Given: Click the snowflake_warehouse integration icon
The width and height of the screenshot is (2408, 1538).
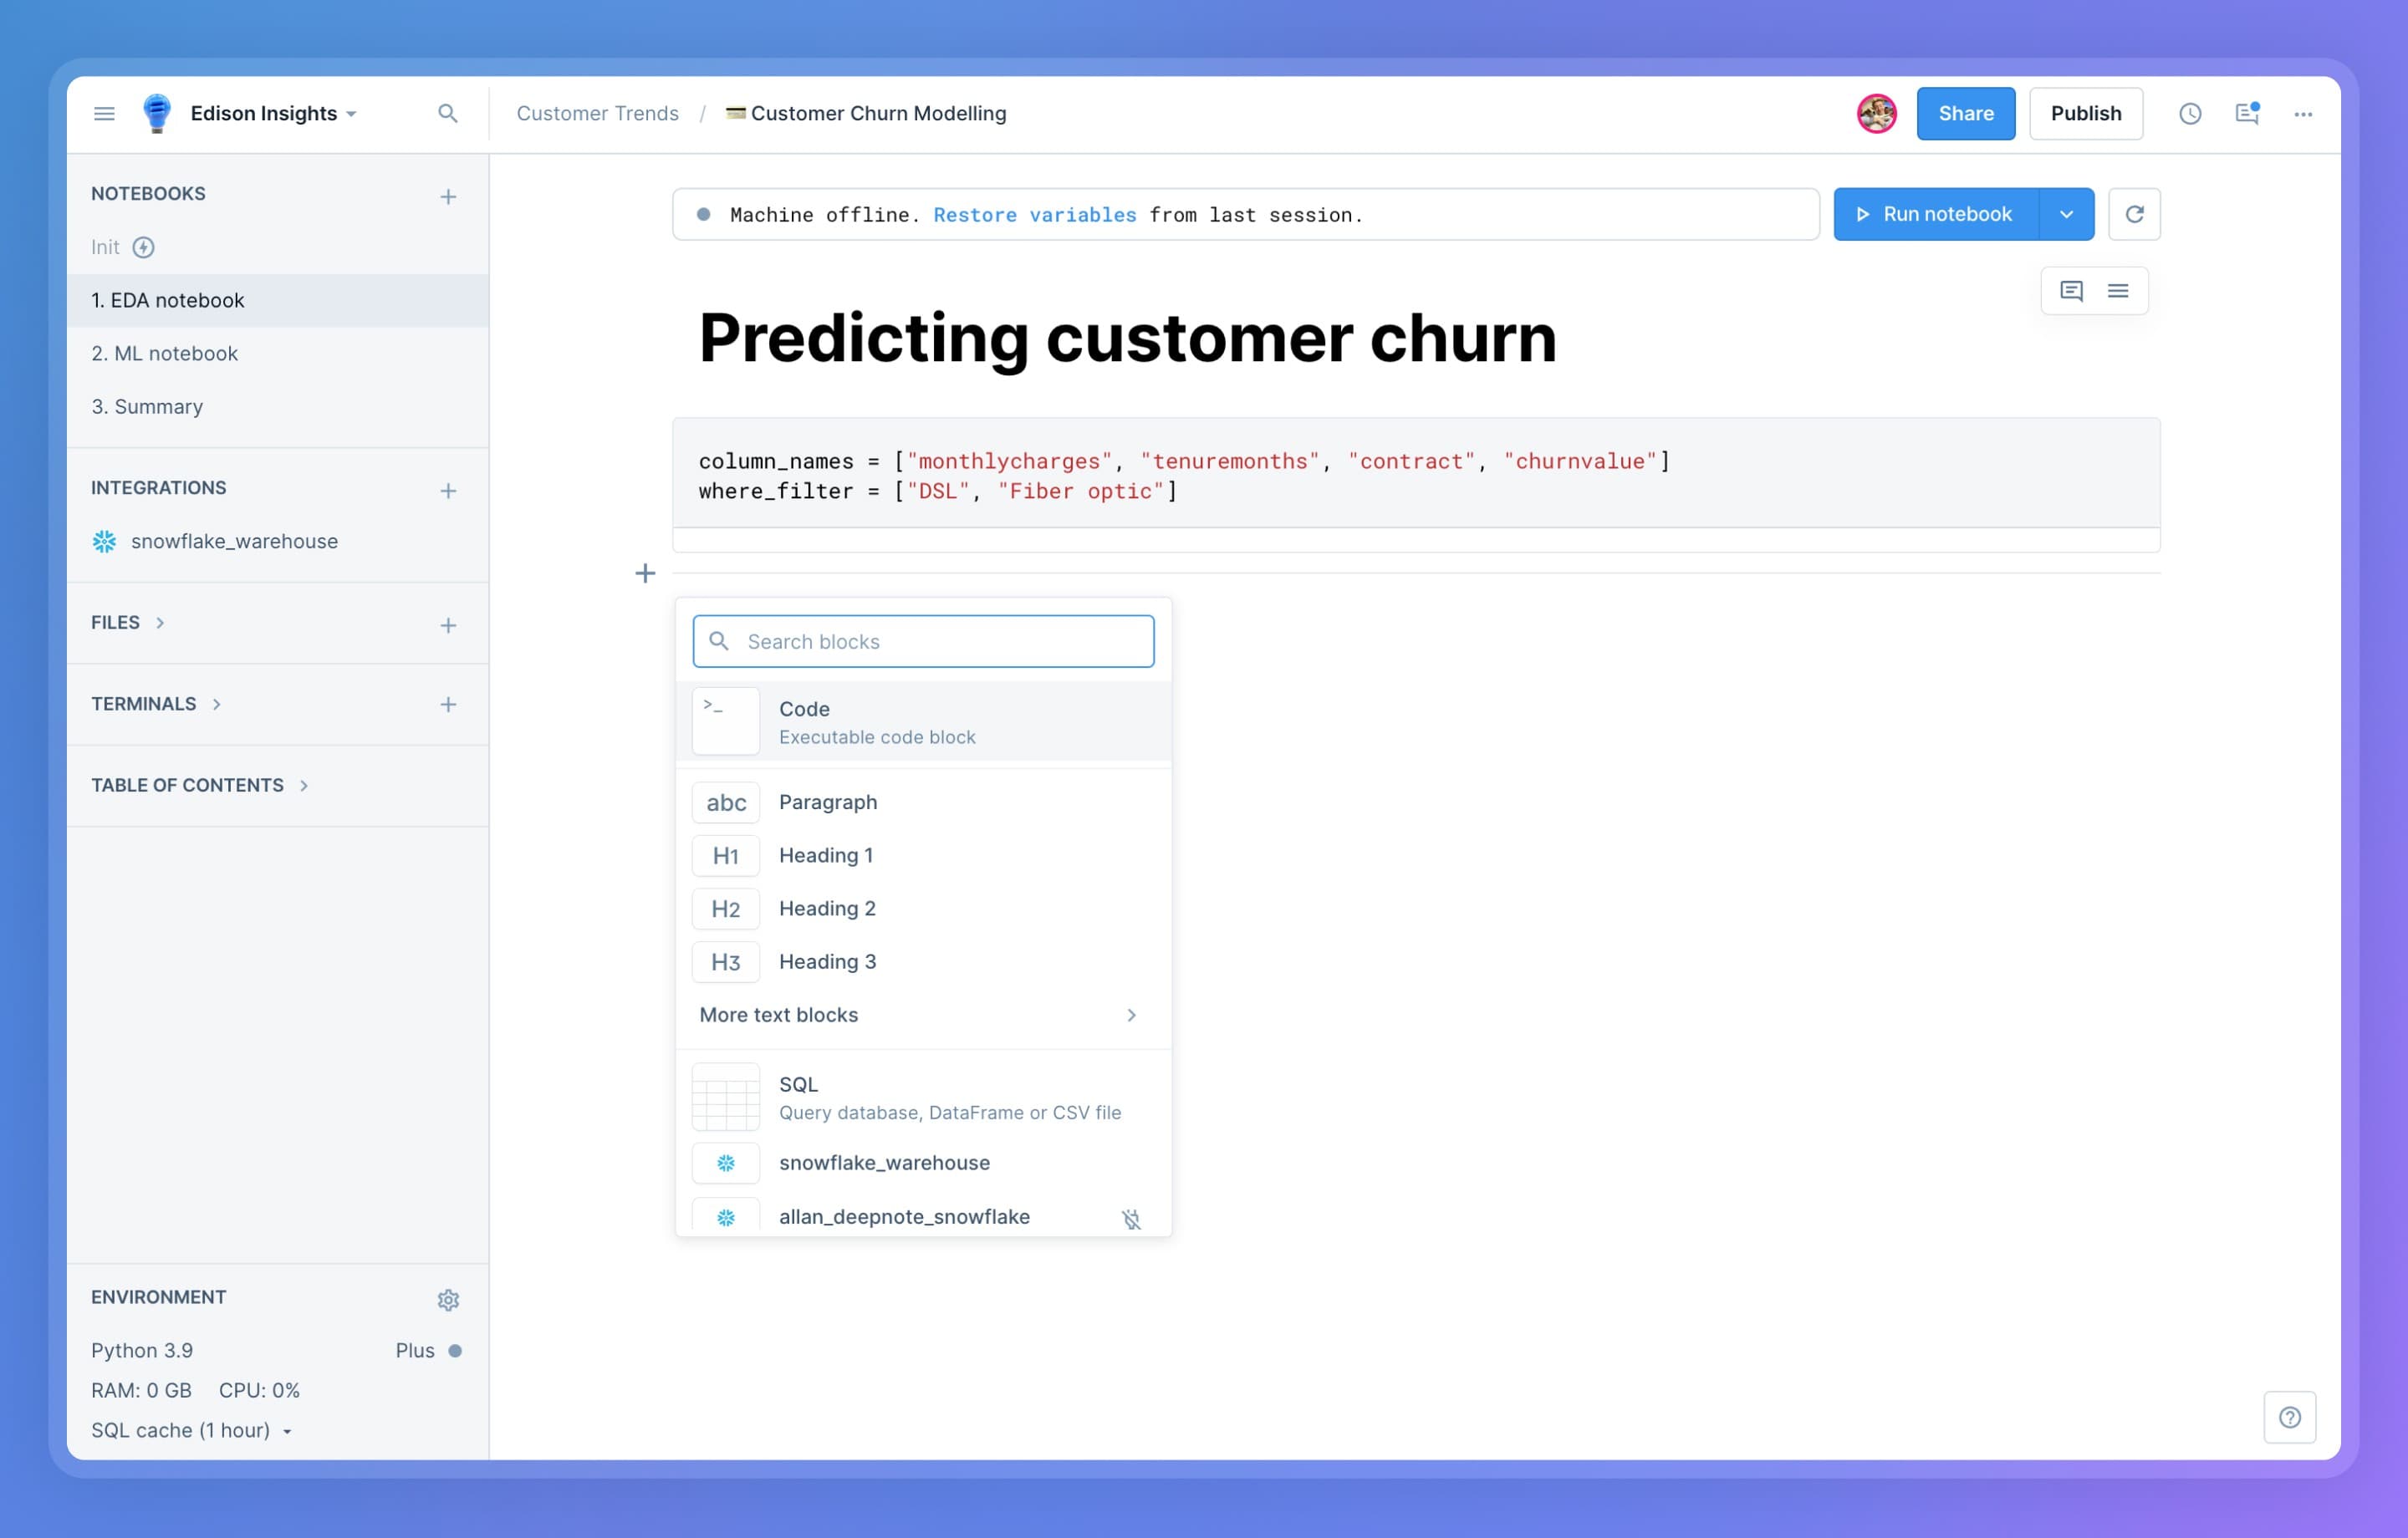Looking at the screenshot, I should [x=105, y=540].
